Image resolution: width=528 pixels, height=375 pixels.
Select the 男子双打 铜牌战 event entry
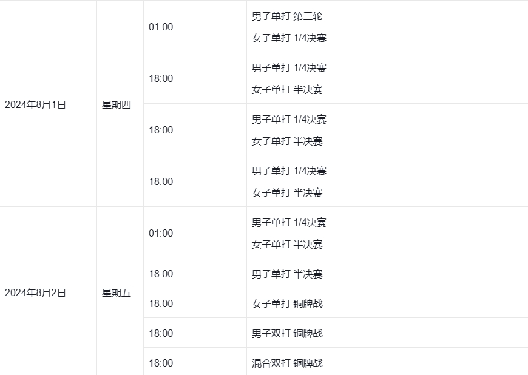[287, 333]
